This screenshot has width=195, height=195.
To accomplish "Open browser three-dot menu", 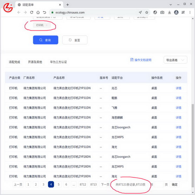I will click(190, 12).
